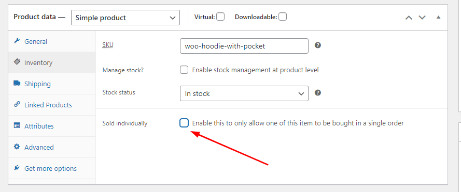This screenshot has height=192, width=461.
Task: Enable stock management at product level
Action: click(184, 70)
